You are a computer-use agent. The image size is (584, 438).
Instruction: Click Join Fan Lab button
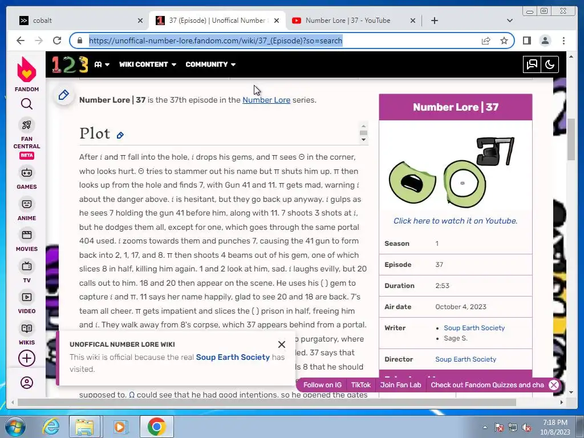(x=400, y=385)
